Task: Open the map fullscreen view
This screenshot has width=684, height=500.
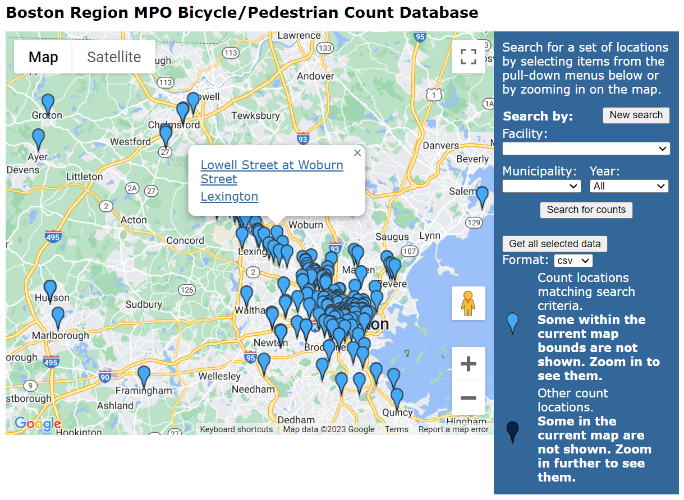Action: (468, 57)
